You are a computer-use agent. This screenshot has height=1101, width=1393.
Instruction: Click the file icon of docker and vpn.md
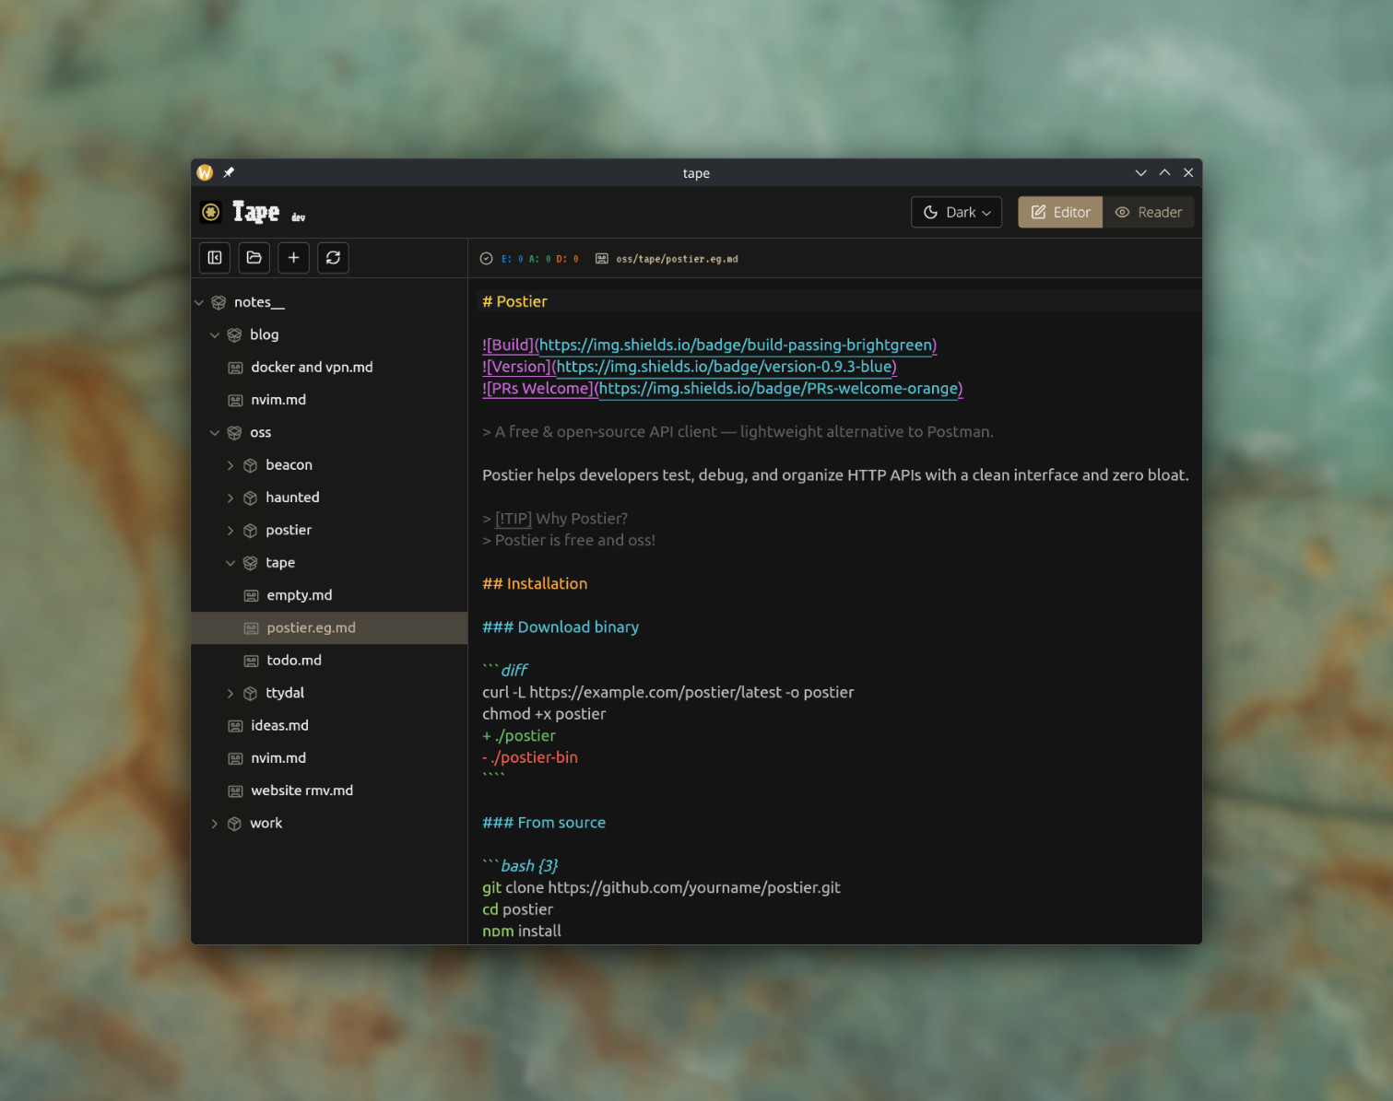[x=235, y=368]
